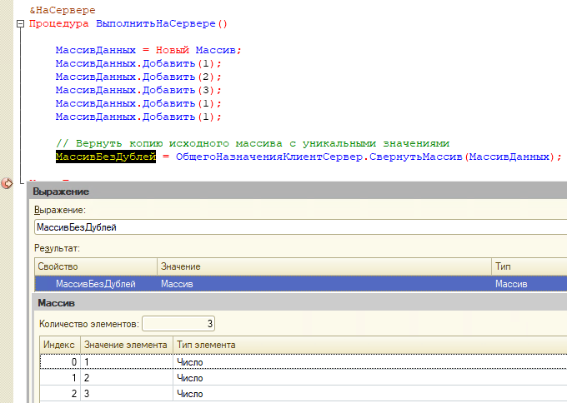Click the Количество элементов field
The image size is (567, 403).
point(180,323)
